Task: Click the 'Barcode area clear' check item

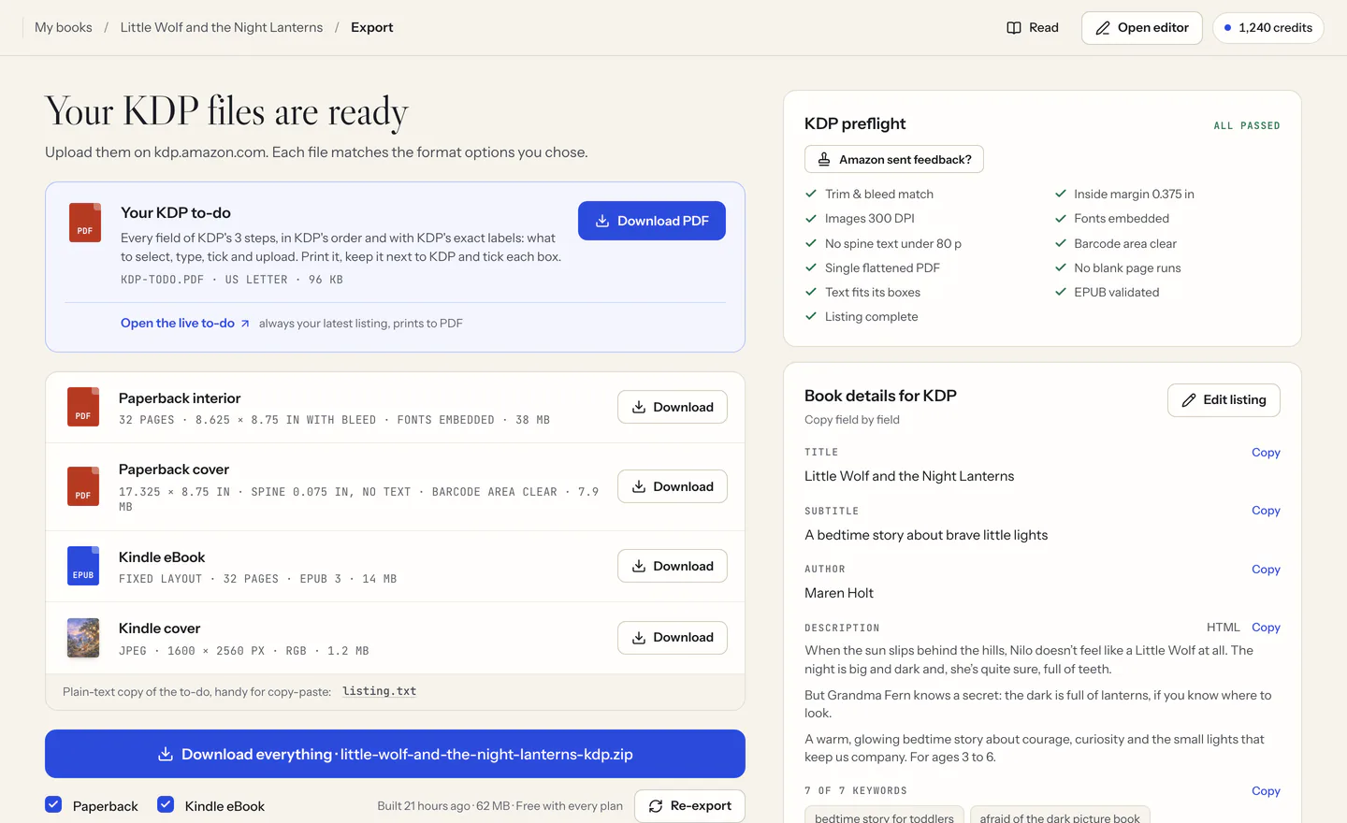Action: 1115,244
